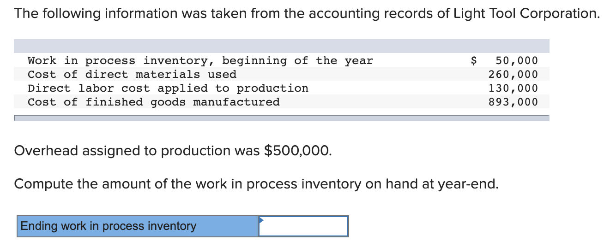The width and height of the screenshot is (610, 247).
Task: Click the shaded header bar above the table
Action: (x=282, y=46)
